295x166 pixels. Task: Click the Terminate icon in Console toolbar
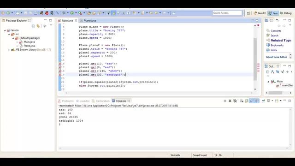tap(225, 101)
